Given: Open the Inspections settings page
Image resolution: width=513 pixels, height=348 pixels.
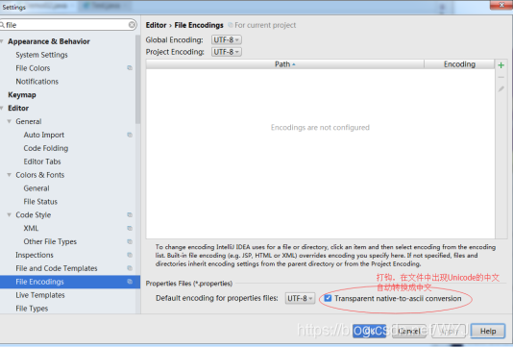Looking at the screenshot, I should click(x=35, y=255).
